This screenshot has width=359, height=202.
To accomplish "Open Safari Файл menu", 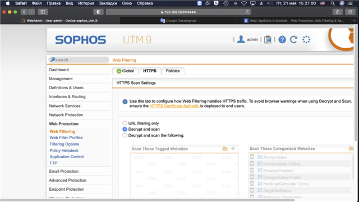I will pos(36,3).
